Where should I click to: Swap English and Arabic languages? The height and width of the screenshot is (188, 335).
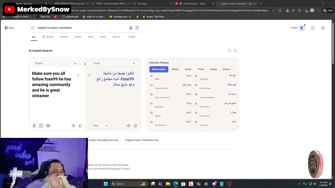(x=85, y=64)
